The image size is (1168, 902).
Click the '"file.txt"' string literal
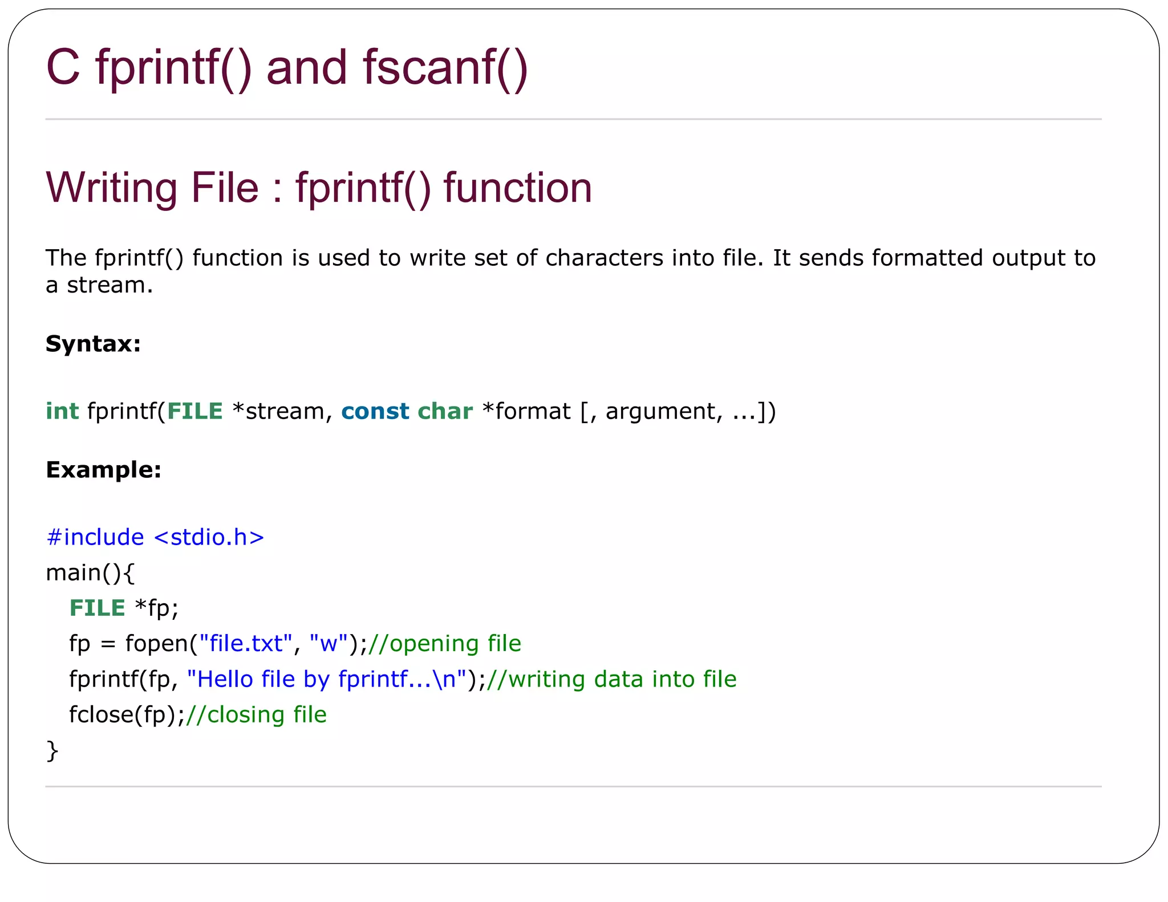click(245, 644)
